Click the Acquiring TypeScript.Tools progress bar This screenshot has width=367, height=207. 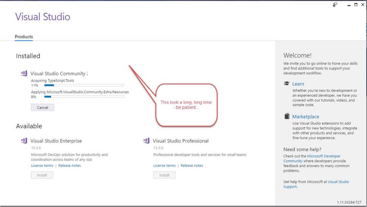click(x=84, y=85)
